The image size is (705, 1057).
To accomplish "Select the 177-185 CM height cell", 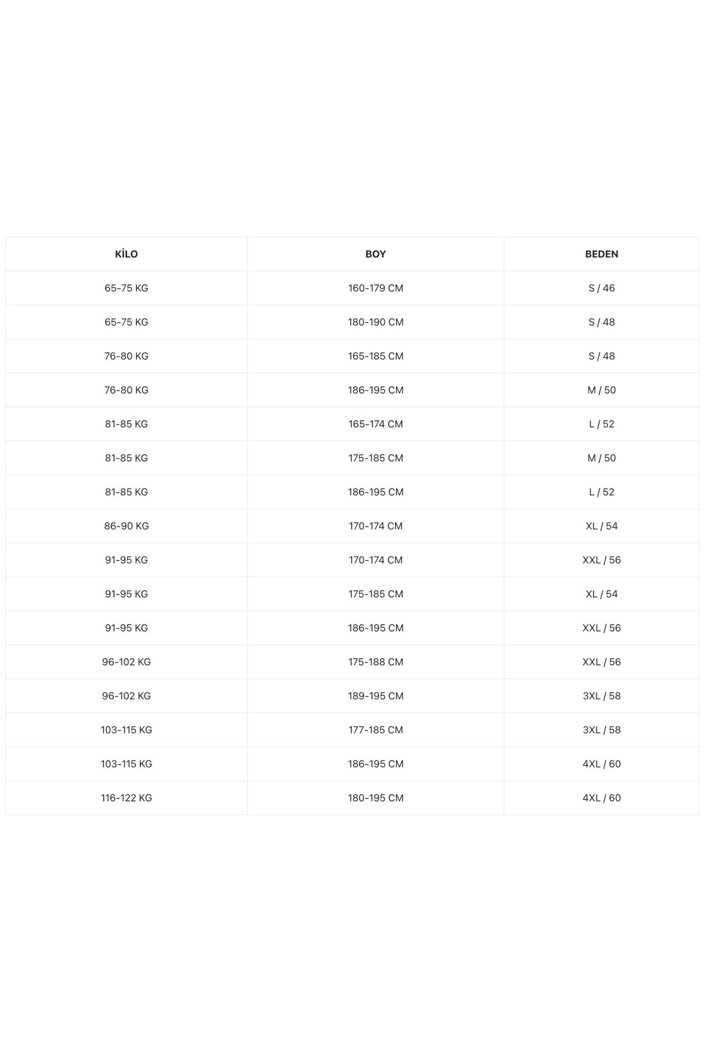I will pyautogui.click(x=375, y=730).
